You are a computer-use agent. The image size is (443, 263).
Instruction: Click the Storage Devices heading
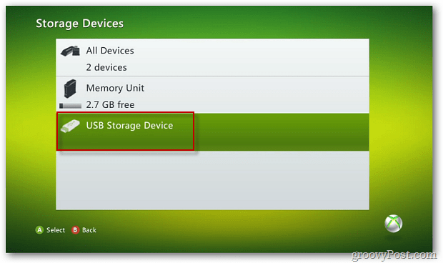[x=80, y=24]
